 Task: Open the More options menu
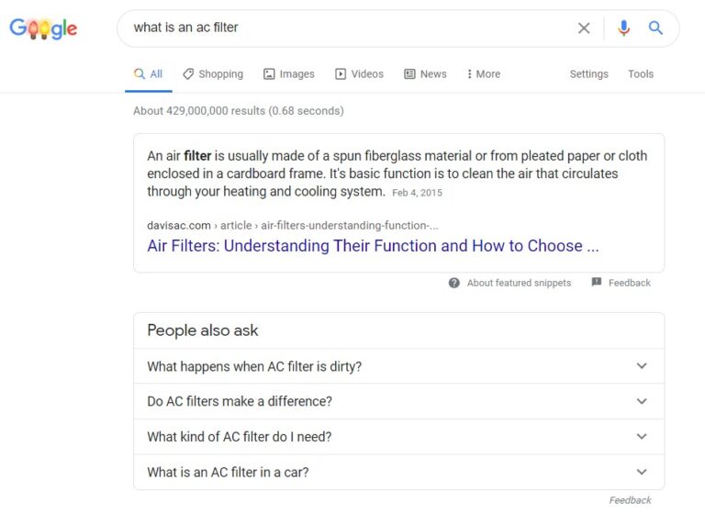click(483, 74)
